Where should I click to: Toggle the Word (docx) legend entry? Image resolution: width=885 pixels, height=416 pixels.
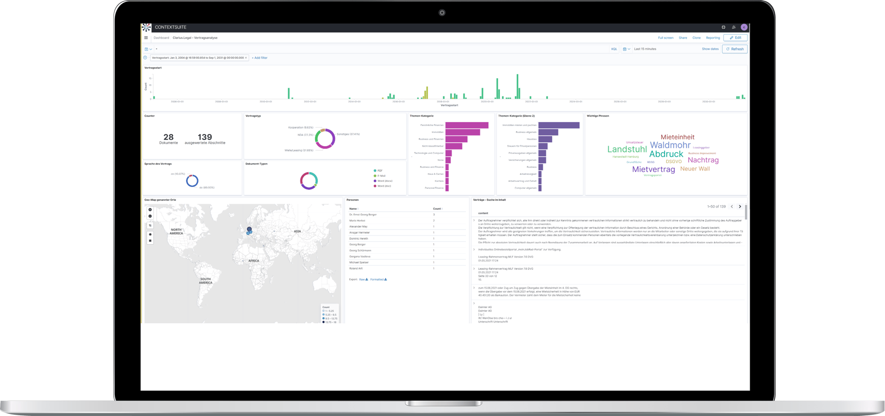(383, 181)
